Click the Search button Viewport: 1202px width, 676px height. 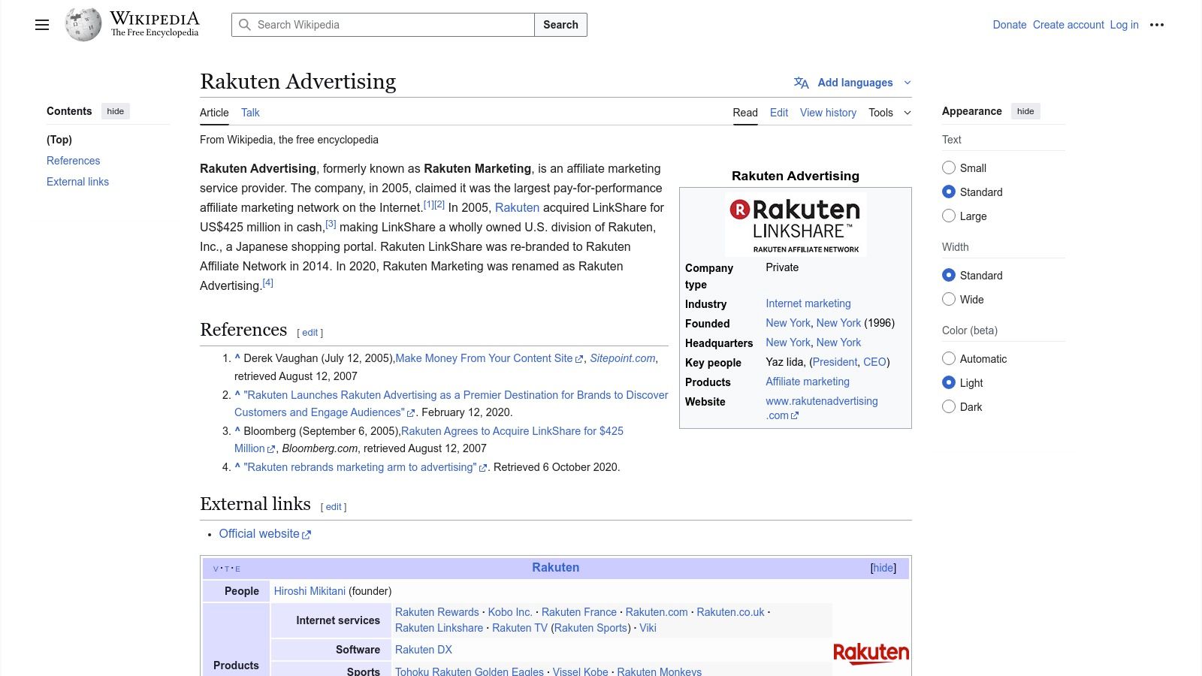560,25
